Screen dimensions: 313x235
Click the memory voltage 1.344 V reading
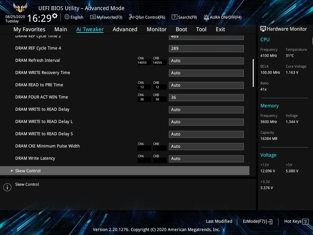[x=292, y=121]
